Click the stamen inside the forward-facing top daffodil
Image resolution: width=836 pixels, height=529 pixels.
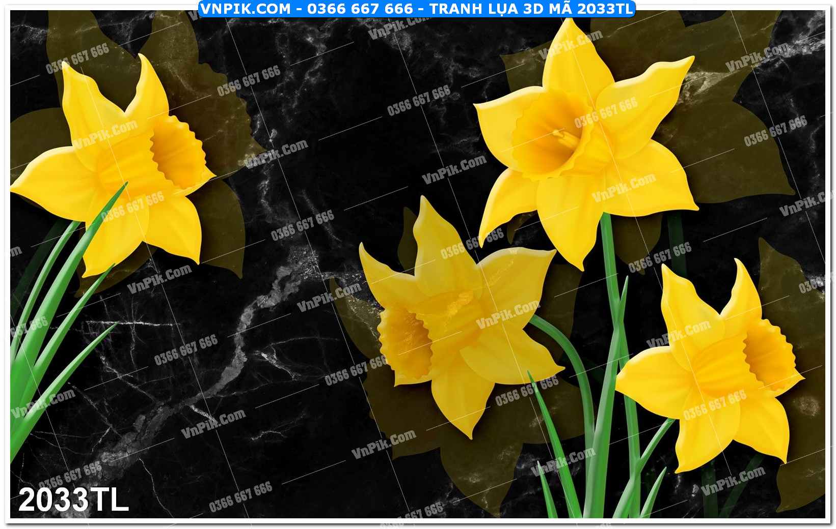[566, 136]
